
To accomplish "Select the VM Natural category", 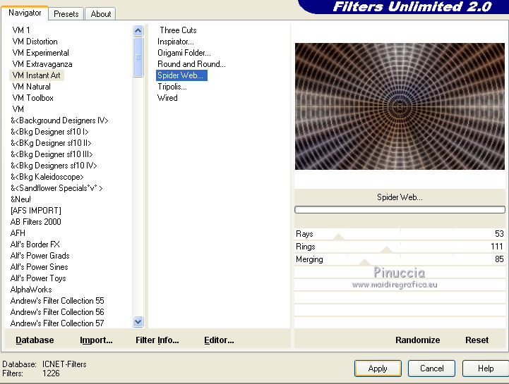I will click(x=32, y=87).
